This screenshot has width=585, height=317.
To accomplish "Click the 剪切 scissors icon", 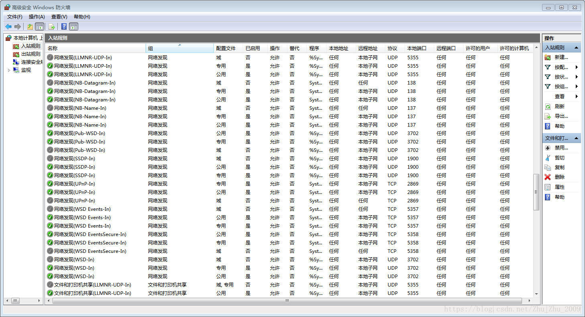I will pyautogui.click(x=548, y=157).
